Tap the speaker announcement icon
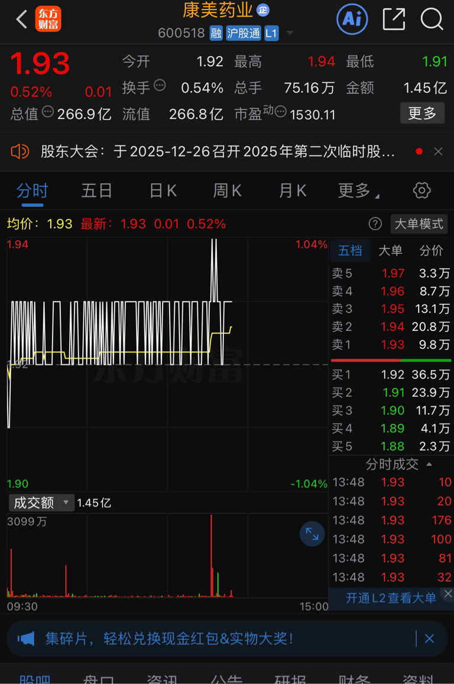 click(20, 152)
